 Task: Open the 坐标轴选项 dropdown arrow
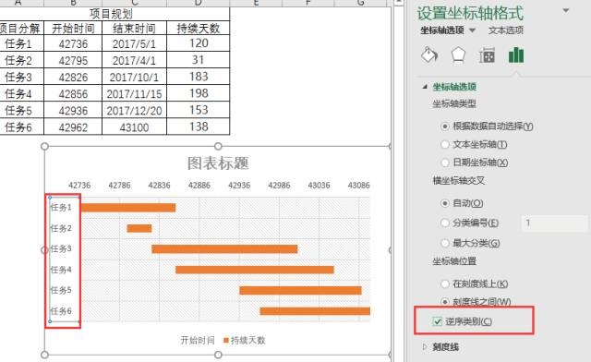(x=472, y=30)
